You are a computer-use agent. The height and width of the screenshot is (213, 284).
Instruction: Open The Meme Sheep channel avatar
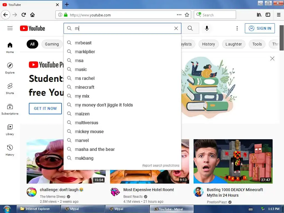[x=32, y=192]
